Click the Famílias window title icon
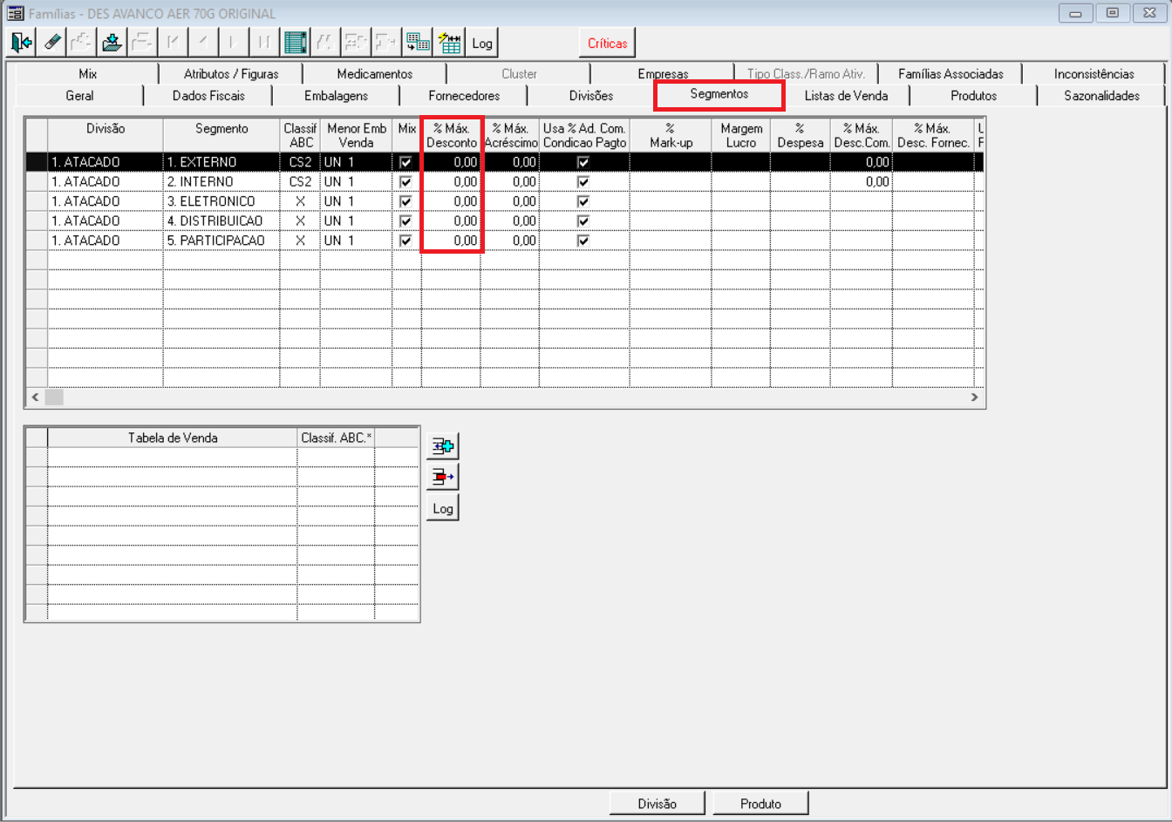The width and height of the screenshot is (1172, 822). point(15,13)
